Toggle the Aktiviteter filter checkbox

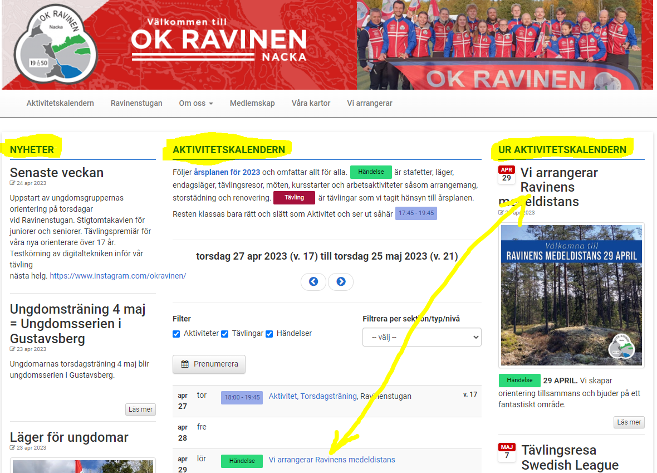pyautogui.click(x=176, y=334)
